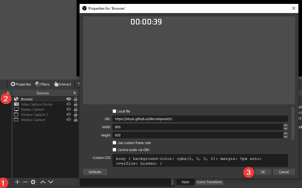Viewport: 302px width, 188px height.
Task: Click the globe icon on the Browser source
Action: [x=16, y=99]
